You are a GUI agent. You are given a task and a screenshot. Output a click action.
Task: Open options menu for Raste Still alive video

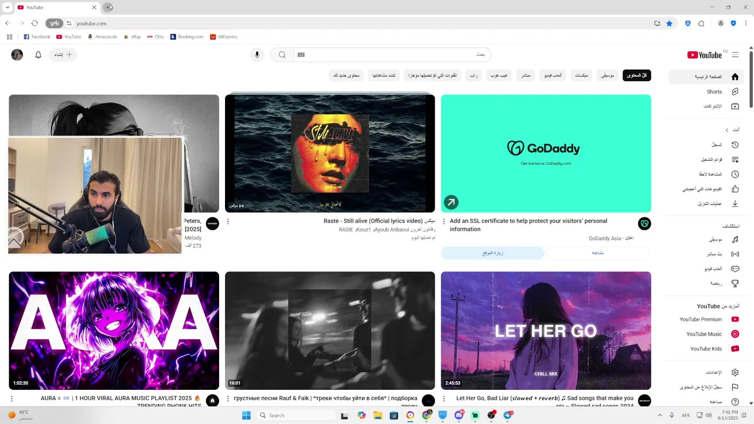(x=228, y=221)
